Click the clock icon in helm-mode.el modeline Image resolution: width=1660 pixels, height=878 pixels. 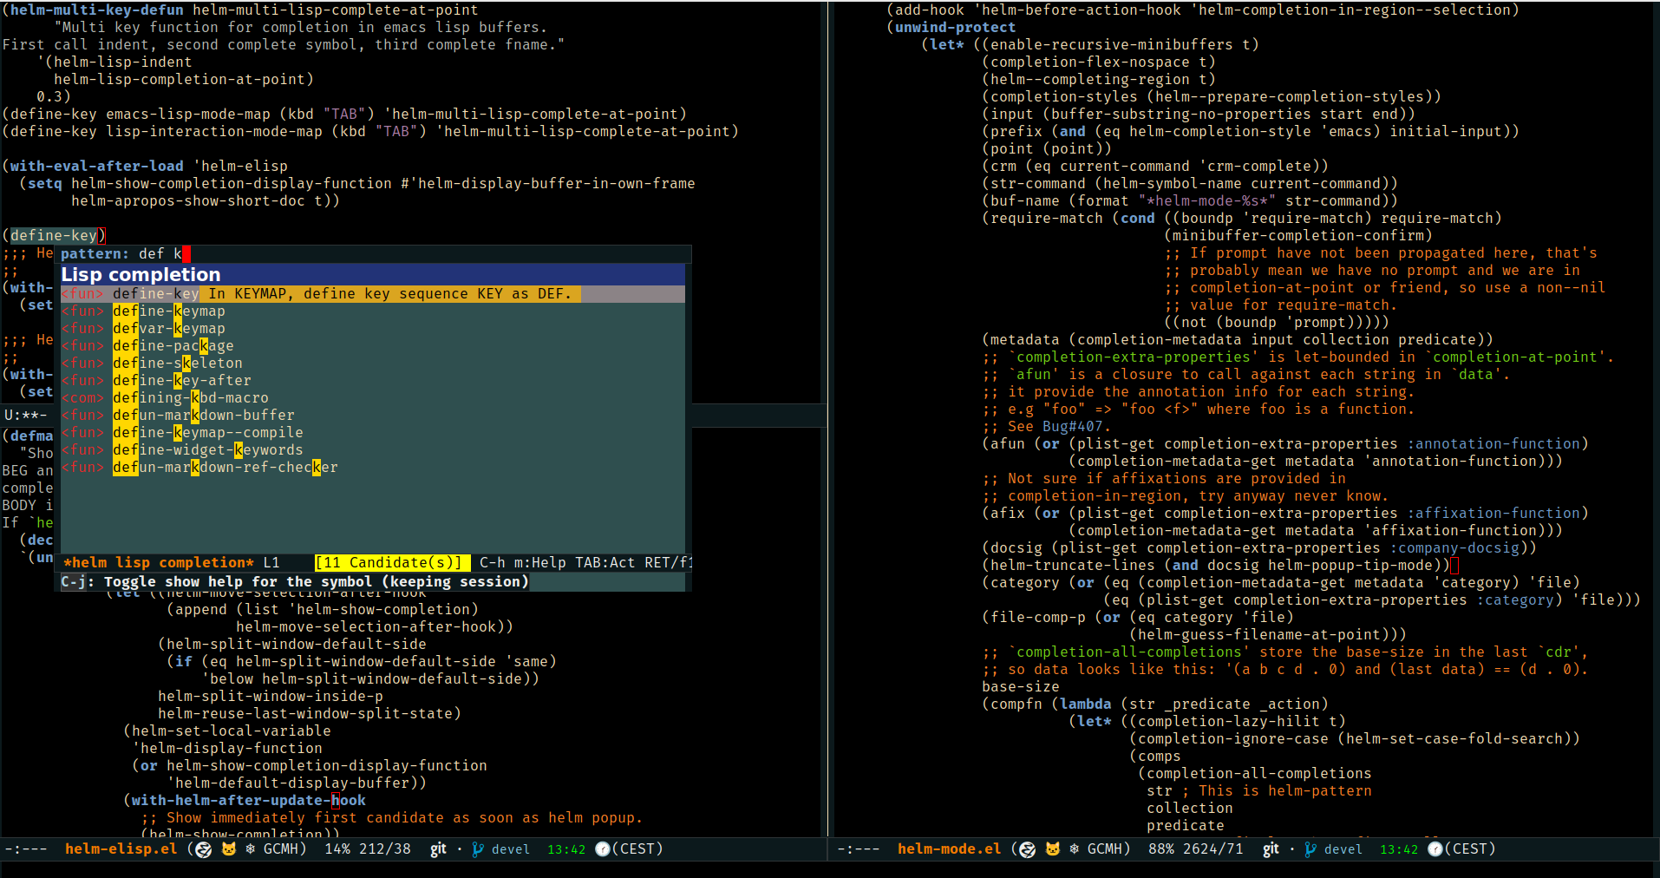tap(1435, 849)
